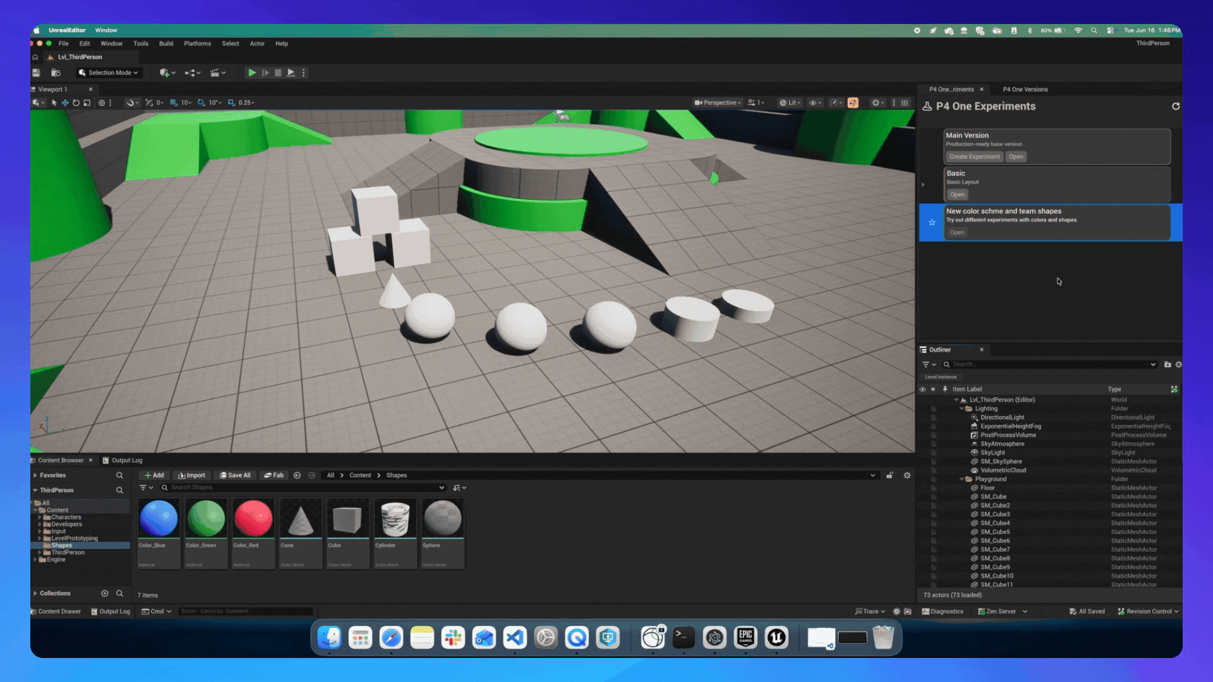This screenshot has width=1213, height=682.
Task: Click the Eject play-from-here icon
Action: (x=291, y=73)
